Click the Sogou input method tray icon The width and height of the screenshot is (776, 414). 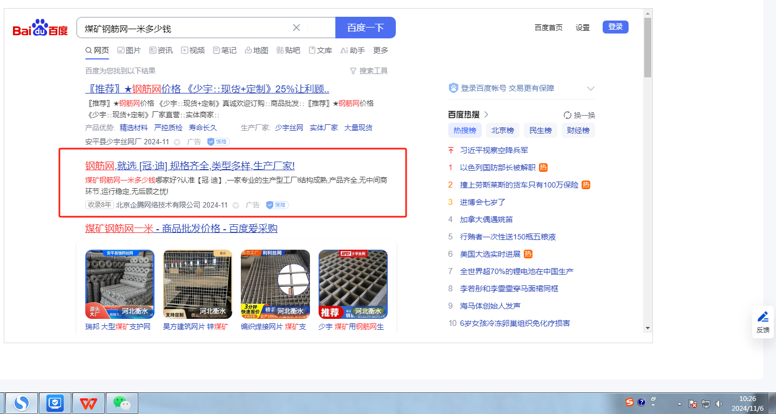point(630,402)
